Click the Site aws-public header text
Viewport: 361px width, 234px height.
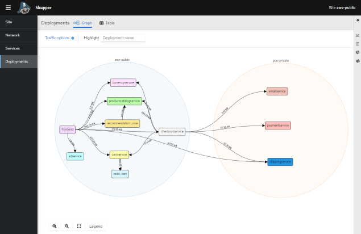pyautogui.click(x=342, y=7)
